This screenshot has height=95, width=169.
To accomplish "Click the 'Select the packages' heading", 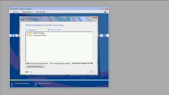I will click(45, 25).
